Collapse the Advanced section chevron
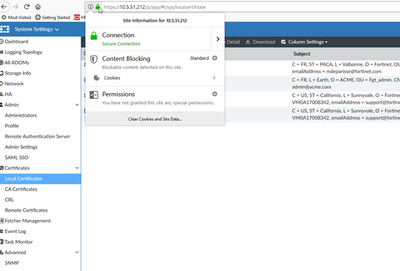Screen dimensions: 400x271 pyautogui.click(x=77, y=252)
